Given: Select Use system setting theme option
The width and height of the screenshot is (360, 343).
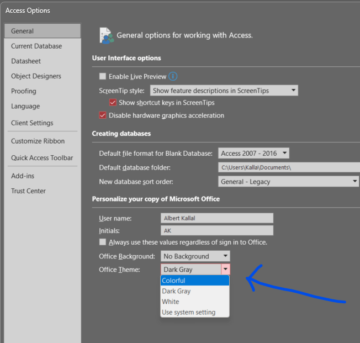Looking at the screenshot, I should [x=195, y=312].
